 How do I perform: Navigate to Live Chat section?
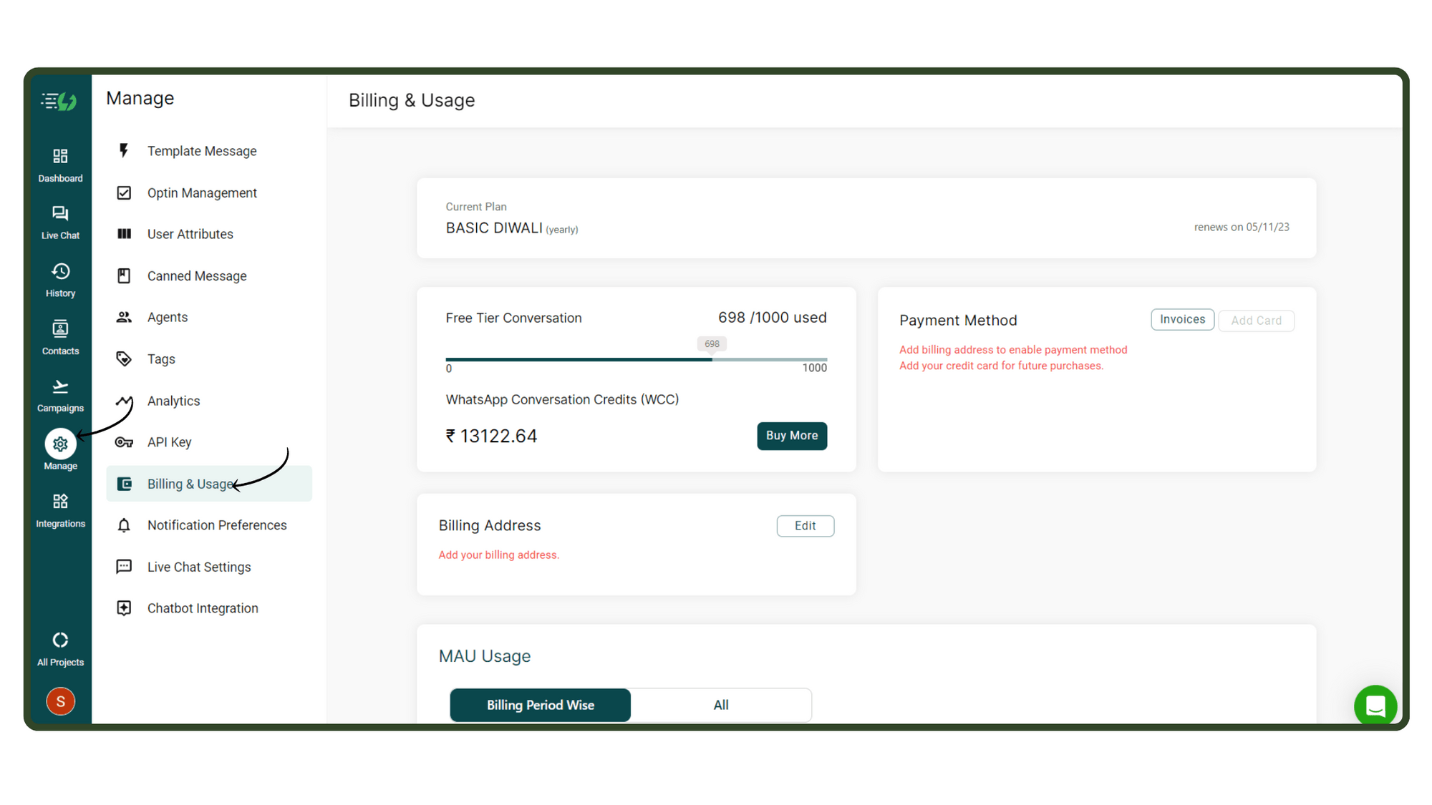click(x=59, y=221)
